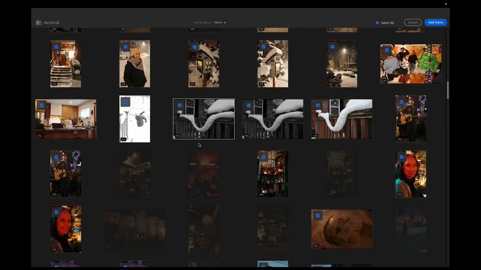
Task: Uncheck the bar shelves photo checkbox
Action: pos(263,157)
